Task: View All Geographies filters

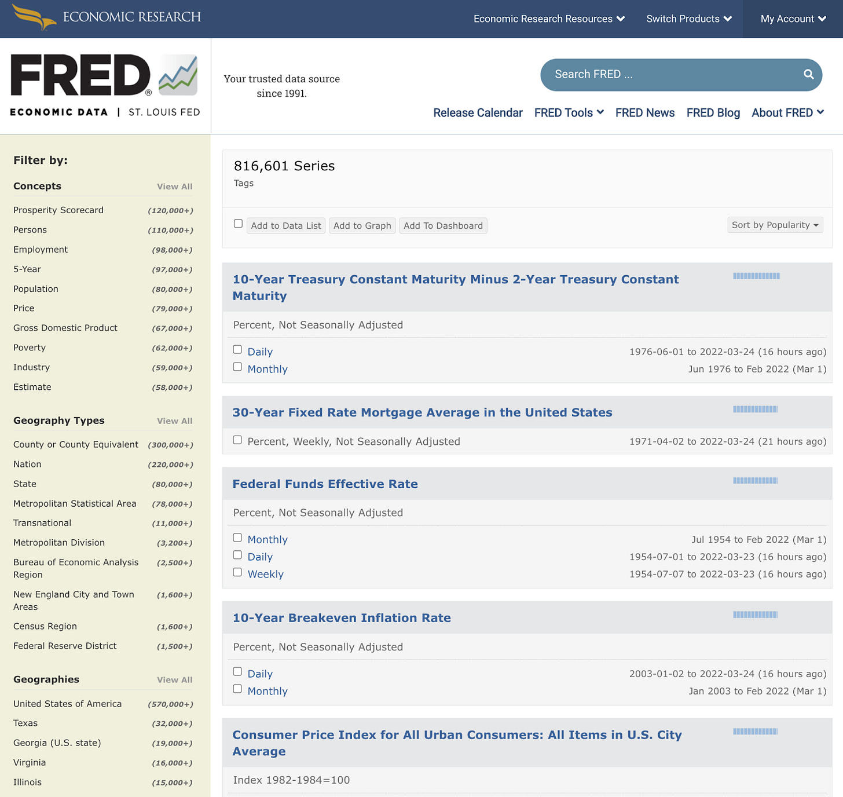Action: (175, 680)
